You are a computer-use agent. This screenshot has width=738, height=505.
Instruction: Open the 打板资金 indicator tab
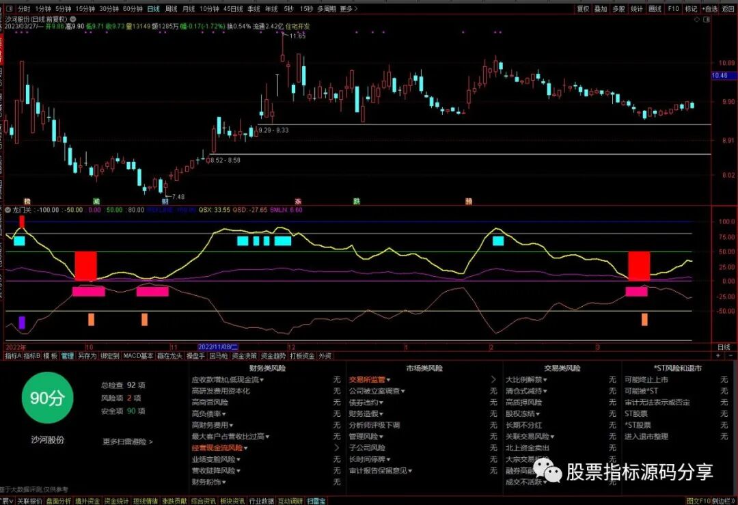click(x=302, y=356)
